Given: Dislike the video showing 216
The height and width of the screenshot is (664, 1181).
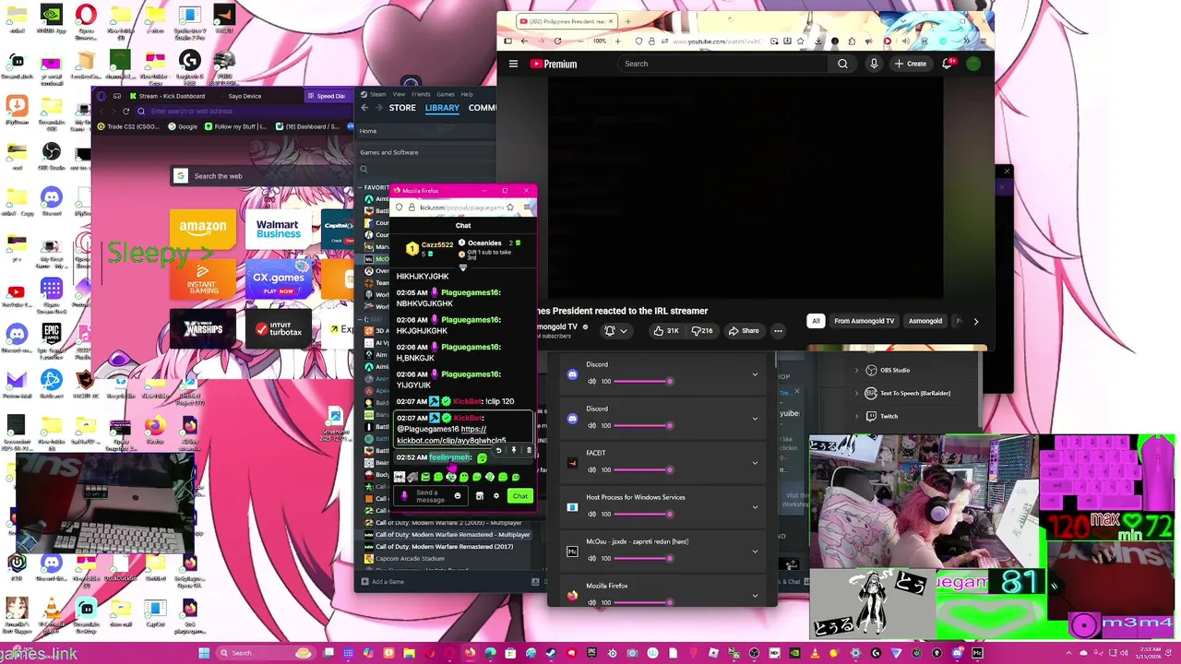Looking at the screenshot, I should point(702,331).
